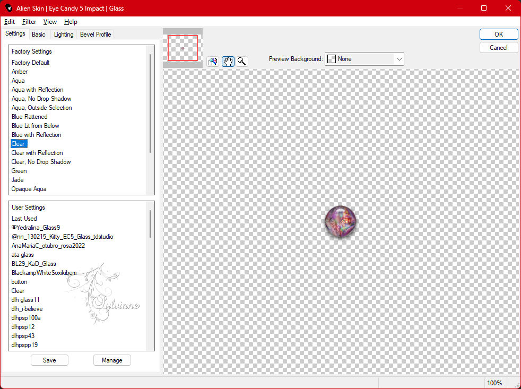Image resolution: width=521 pixels, height=389 pixels.
Task: Select the dlhpsp12 user setting
Action: 23,327
